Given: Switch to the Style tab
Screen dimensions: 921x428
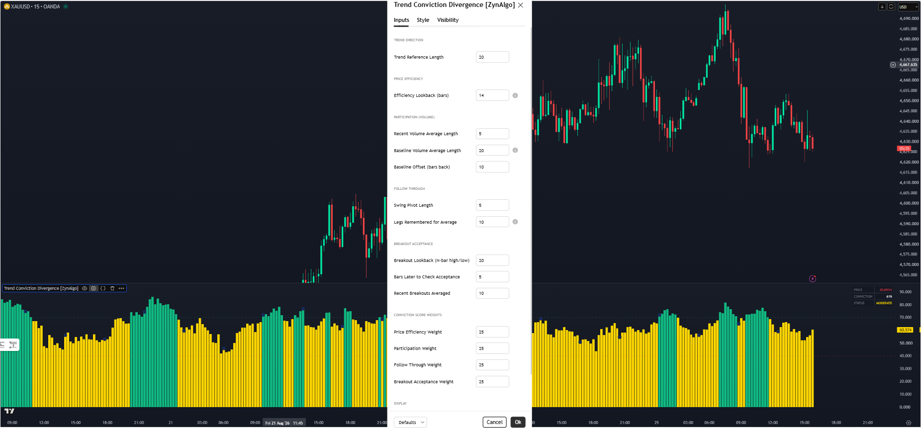Looking at the screenshot, I should pos(423,20).
